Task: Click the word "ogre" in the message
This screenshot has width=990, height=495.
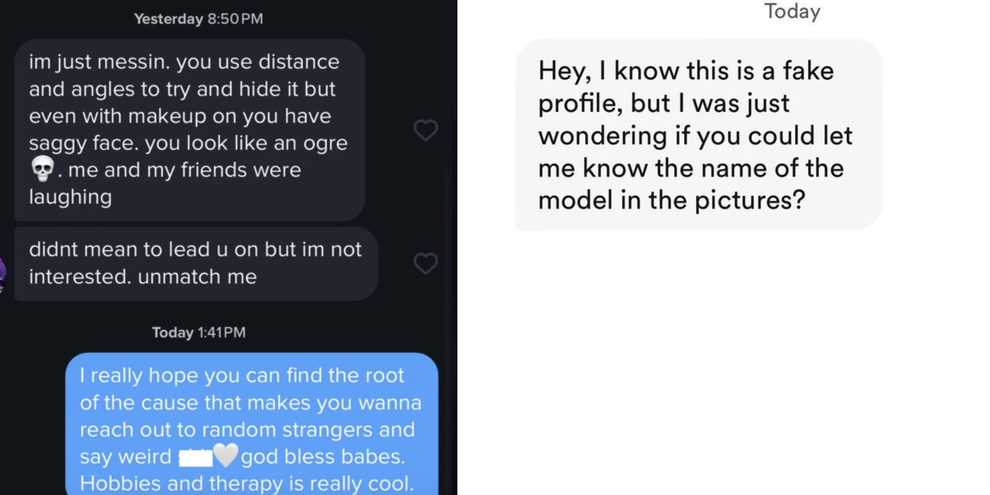Action: [325, 143]
